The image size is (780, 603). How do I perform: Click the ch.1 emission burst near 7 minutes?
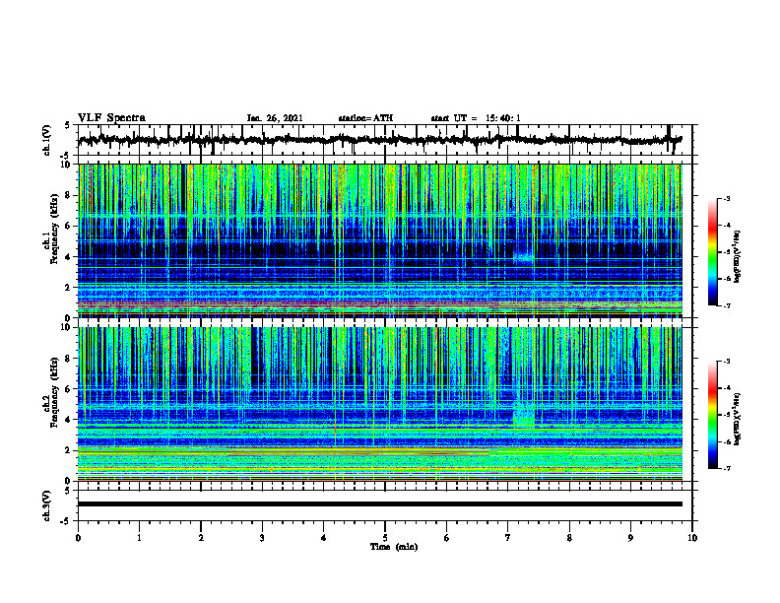click(523, 256)
